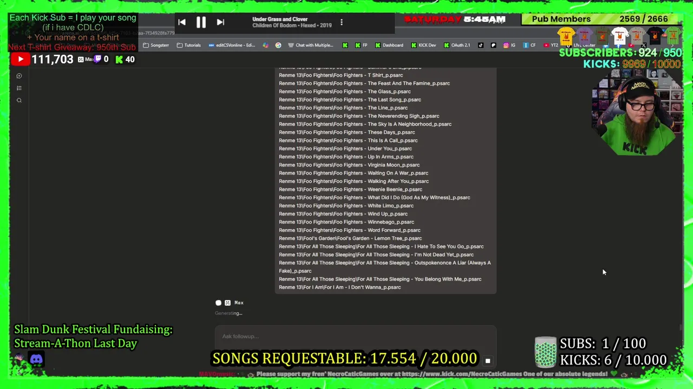Viewport: 693px width, 389px height.
Task: Click the Twitch viewer count icon
Action: 97,59
